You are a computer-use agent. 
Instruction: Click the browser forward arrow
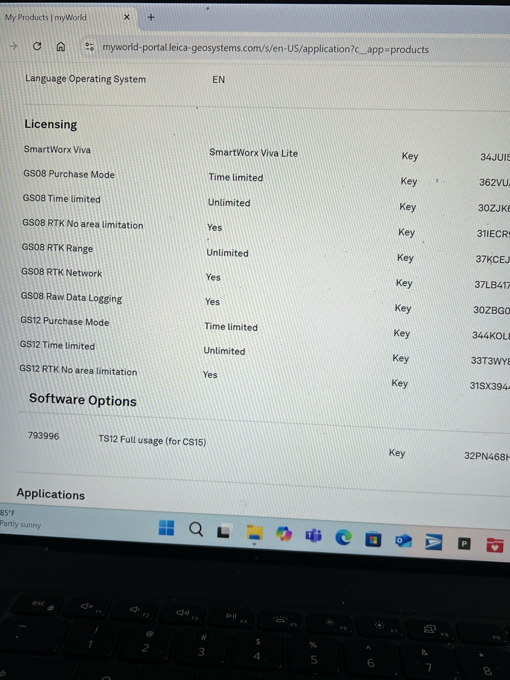point(14,46)
